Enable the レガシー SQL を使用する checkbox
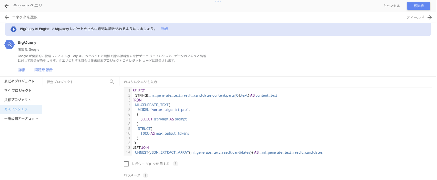 [126, 164]
